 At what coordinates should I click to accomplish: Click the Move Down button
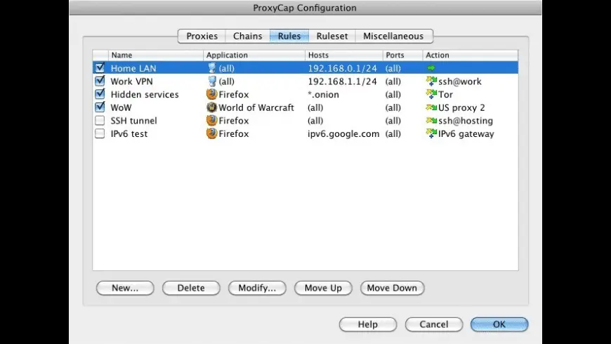392,288
